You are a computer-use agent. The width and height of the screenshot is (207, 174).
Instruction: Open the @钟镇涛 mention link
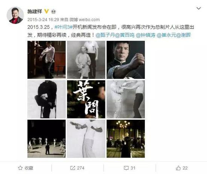pos(146,35)
